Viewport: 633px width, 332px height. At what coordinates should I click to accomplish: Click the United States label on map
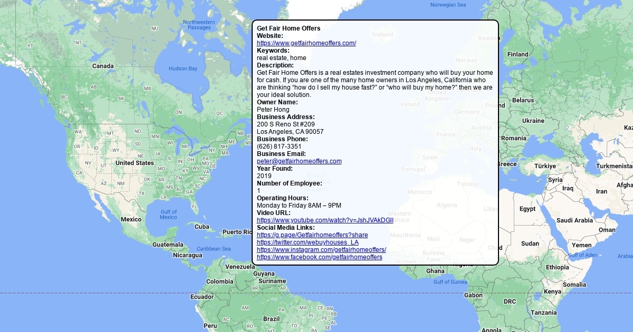(135, 163)
